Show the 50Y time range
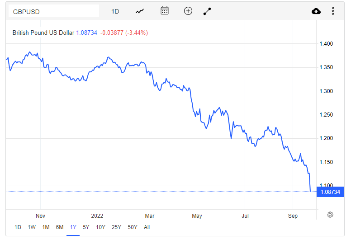Screen dimensions: 351x244 (x=133, y=227)
